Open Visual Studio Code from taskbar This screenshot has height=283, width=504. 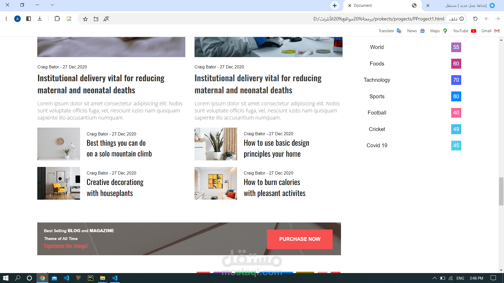tap(66, 278)
